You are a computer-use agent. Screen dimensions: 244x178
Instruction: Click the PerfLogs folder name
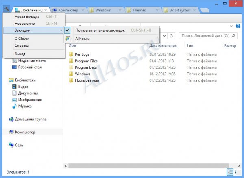click(82, 54)
